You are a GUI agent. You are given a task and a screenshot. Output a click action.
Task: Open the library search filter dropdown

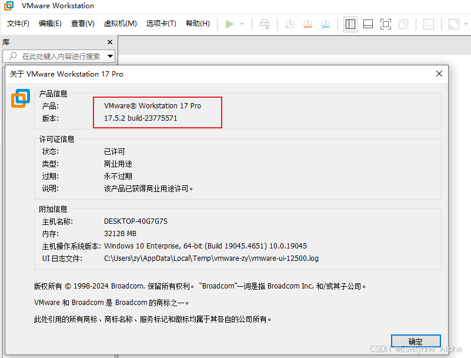pos(110,57)
